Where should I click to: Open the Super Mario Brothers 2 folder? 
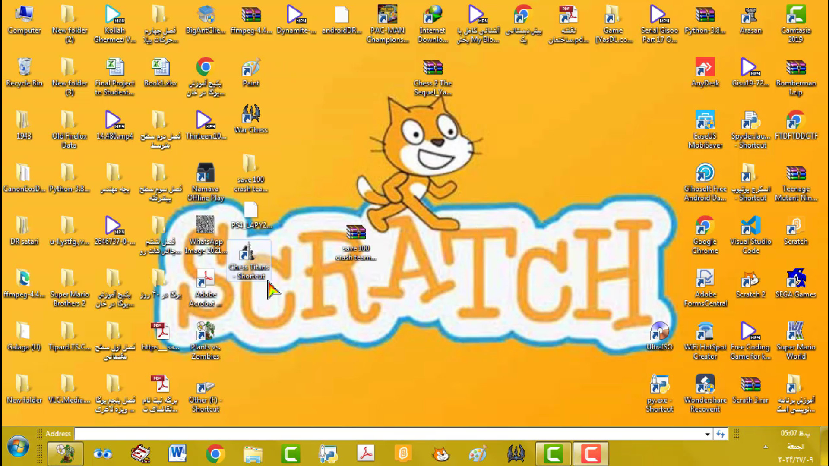click(x=69, y=288)
